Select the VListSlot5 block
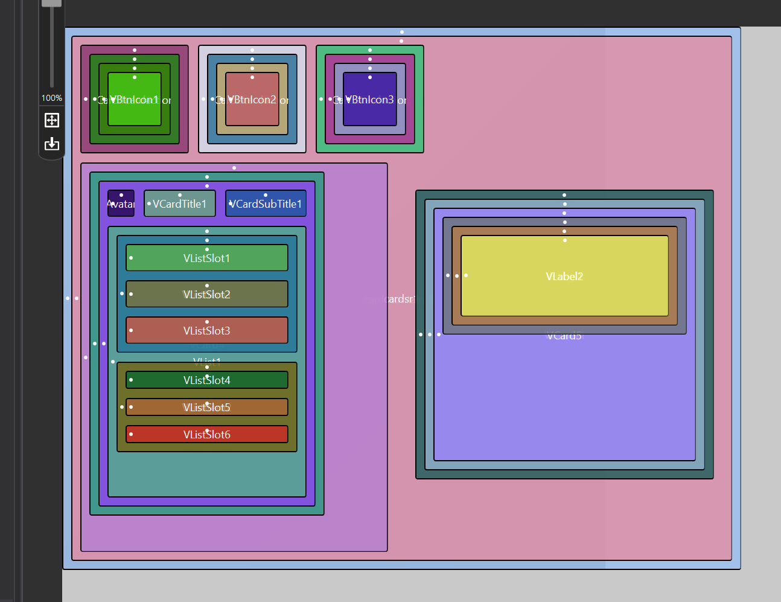The height and width of the screenshot is (602, 781). (x=207, y=407)
